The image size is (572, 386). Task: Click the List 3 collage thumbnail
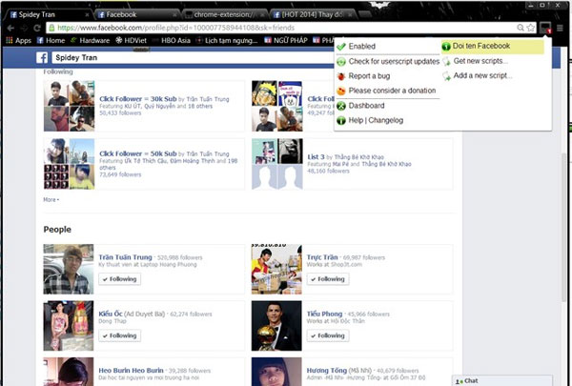276,164
